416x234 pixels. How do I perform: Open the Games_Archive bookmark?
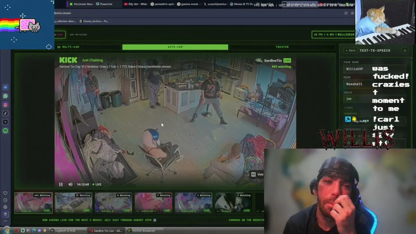[x=94, y=21]
